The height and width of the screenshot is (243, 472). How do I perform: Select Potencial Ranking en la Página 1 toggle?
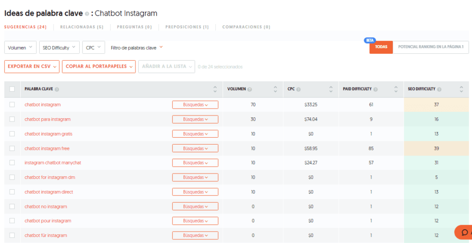pos(431,47)
